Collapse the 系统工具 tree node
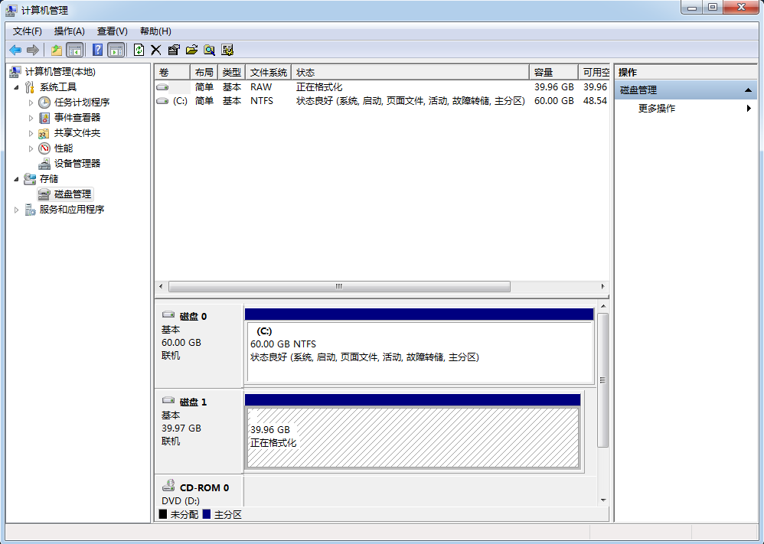The height and width of the screenshot is (544, 764). point(17,87)
